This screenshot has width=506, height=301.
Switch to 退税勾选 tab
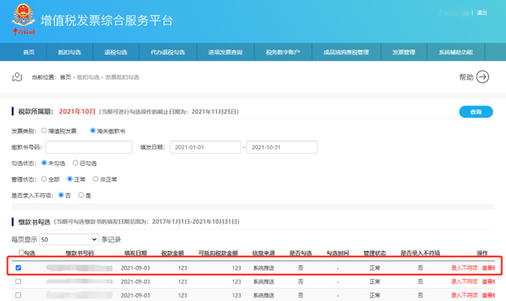coord(115,52)
